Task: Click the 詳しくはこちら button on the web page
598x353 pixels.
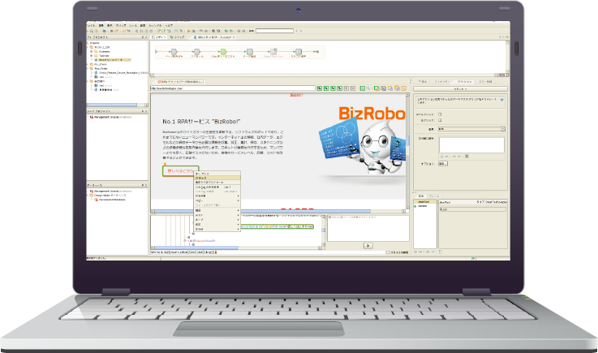Action: tap(180, 170)
